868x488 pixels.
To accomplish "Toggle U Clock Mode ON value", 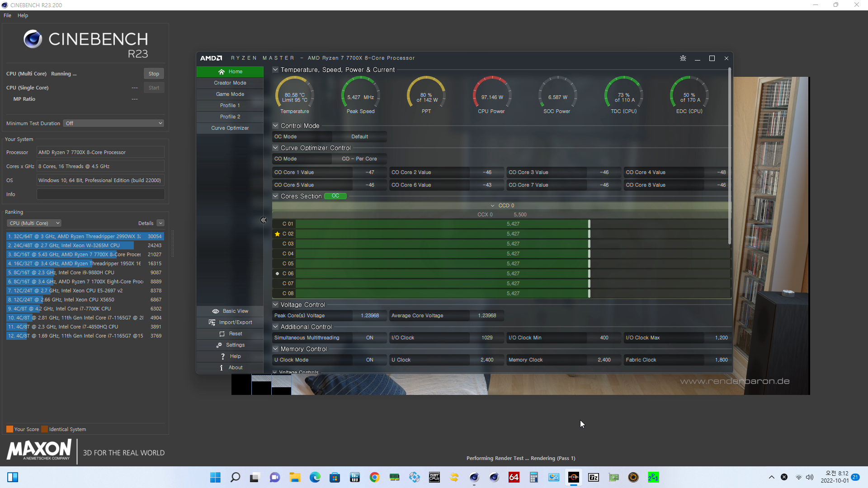I will pyautogui.click(x=369, y=360).
